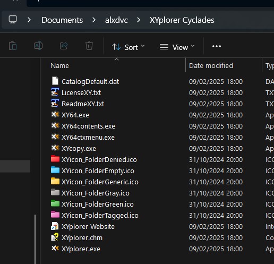Open the Sort dropdown menu

tap(129, 47)
